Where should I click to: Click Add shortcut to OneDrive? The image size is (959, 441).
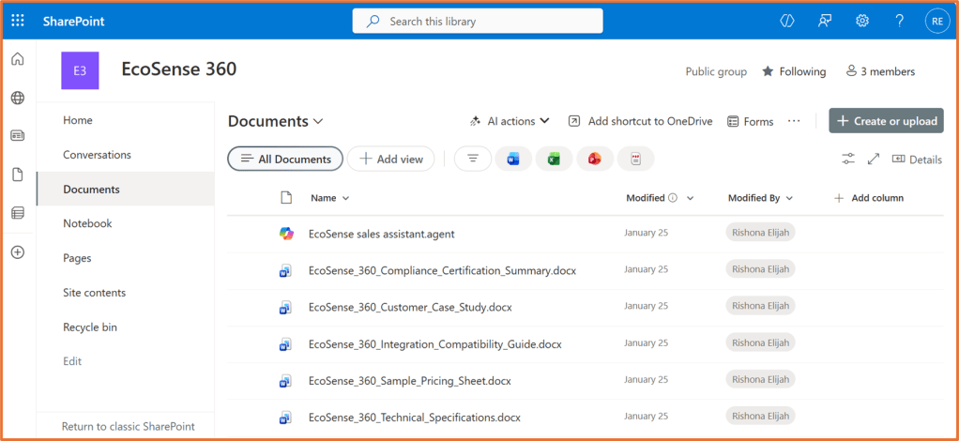640,121
